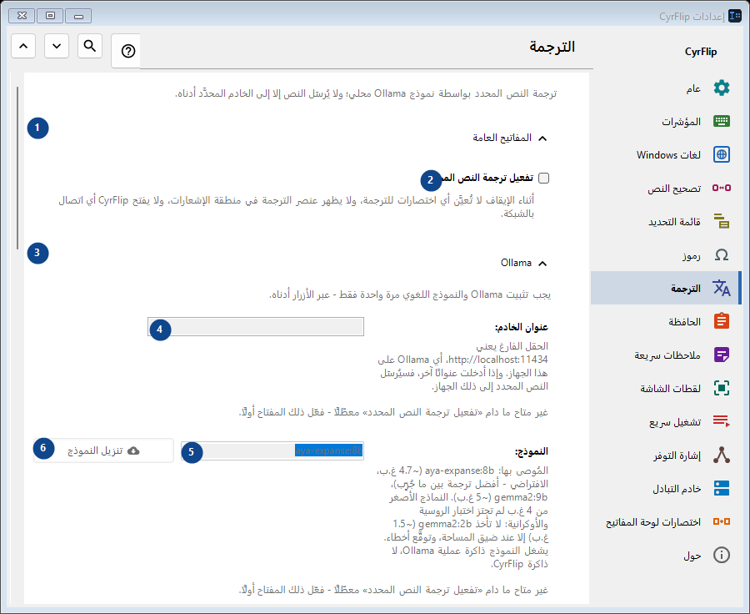Open the Clipboard (الحافظة) icon
The width and height of the screenshot is (750, 614).
point(722,321)
